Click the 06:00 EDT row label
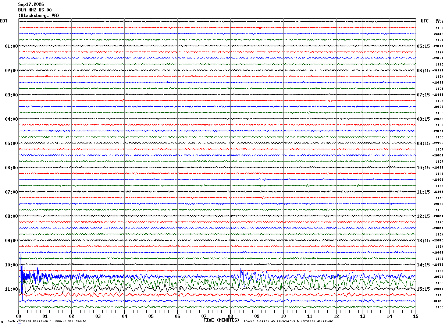The image size is (445, 326). 11,168
